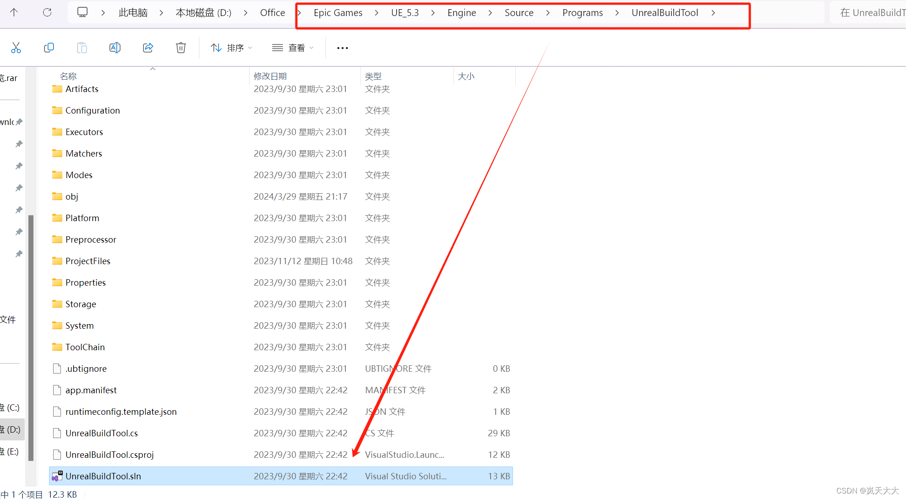Image resolution: width=906 pixels, height=499 pixels.
Task: Click the Share icon in toolbar
Action: pyautogui.click(x=148, y=48)
